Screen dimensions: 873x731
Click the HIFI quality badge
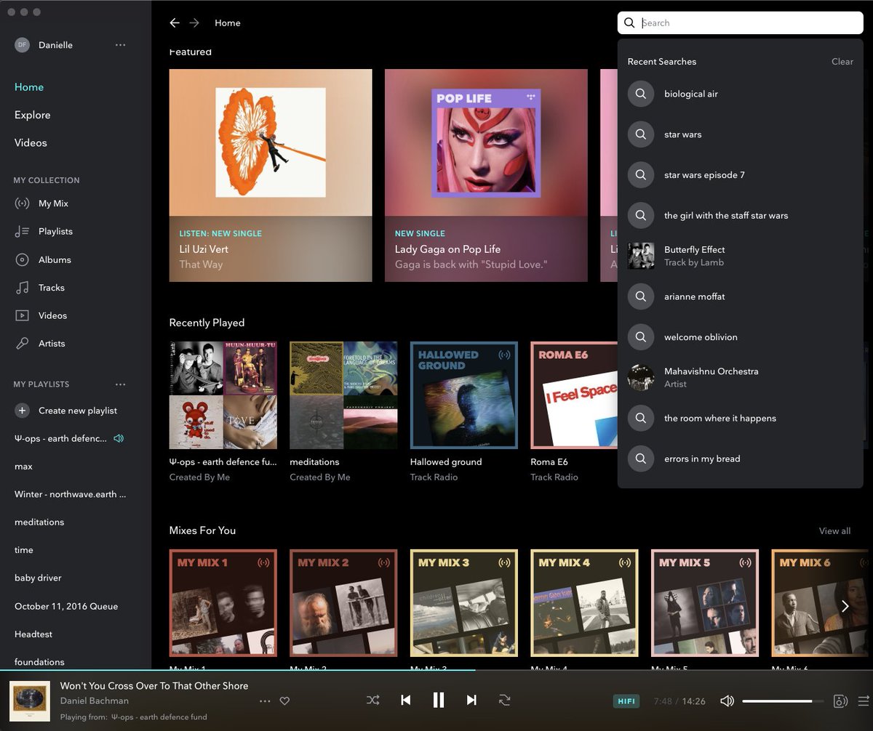[x=626, y=701]
